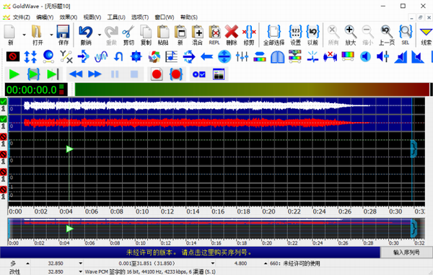Click the 保存 save floppy icon

click(64, 35)
